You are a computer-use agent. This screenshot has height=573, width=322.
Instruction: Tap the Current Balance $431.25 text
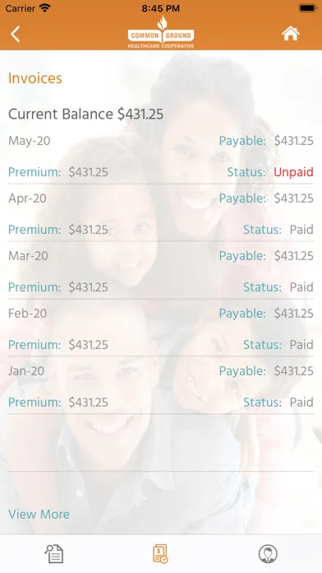click(x=85, y=114)
